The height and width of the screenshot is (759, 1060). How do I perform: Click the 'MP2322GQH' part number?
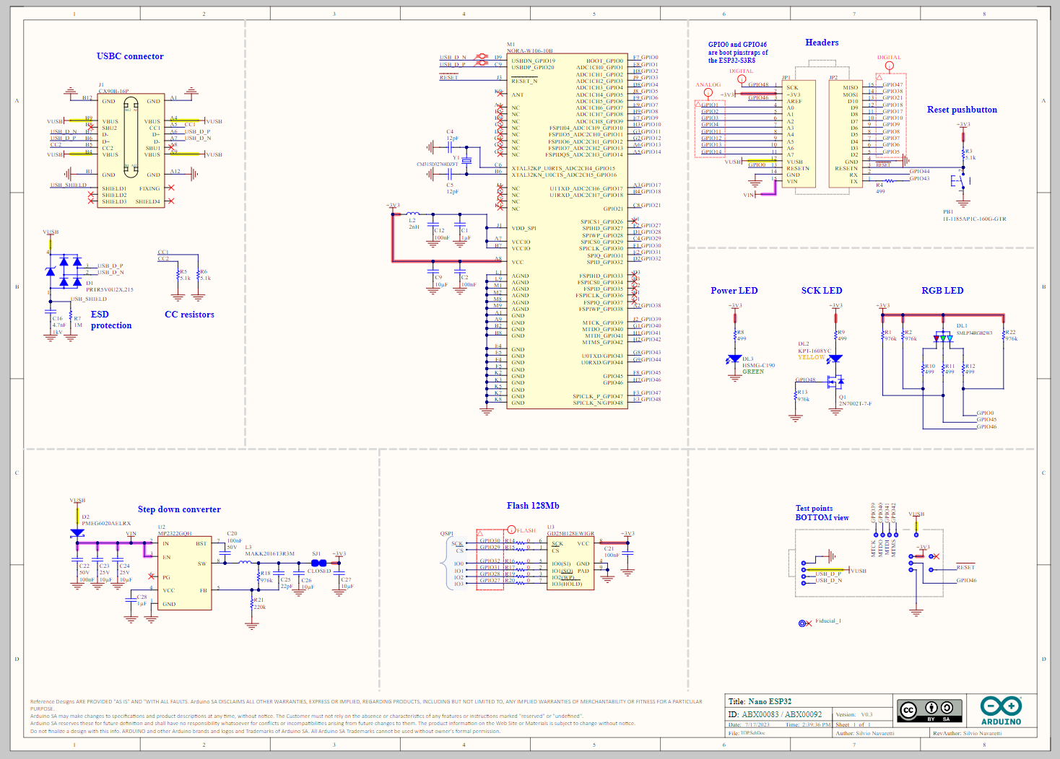175,533
